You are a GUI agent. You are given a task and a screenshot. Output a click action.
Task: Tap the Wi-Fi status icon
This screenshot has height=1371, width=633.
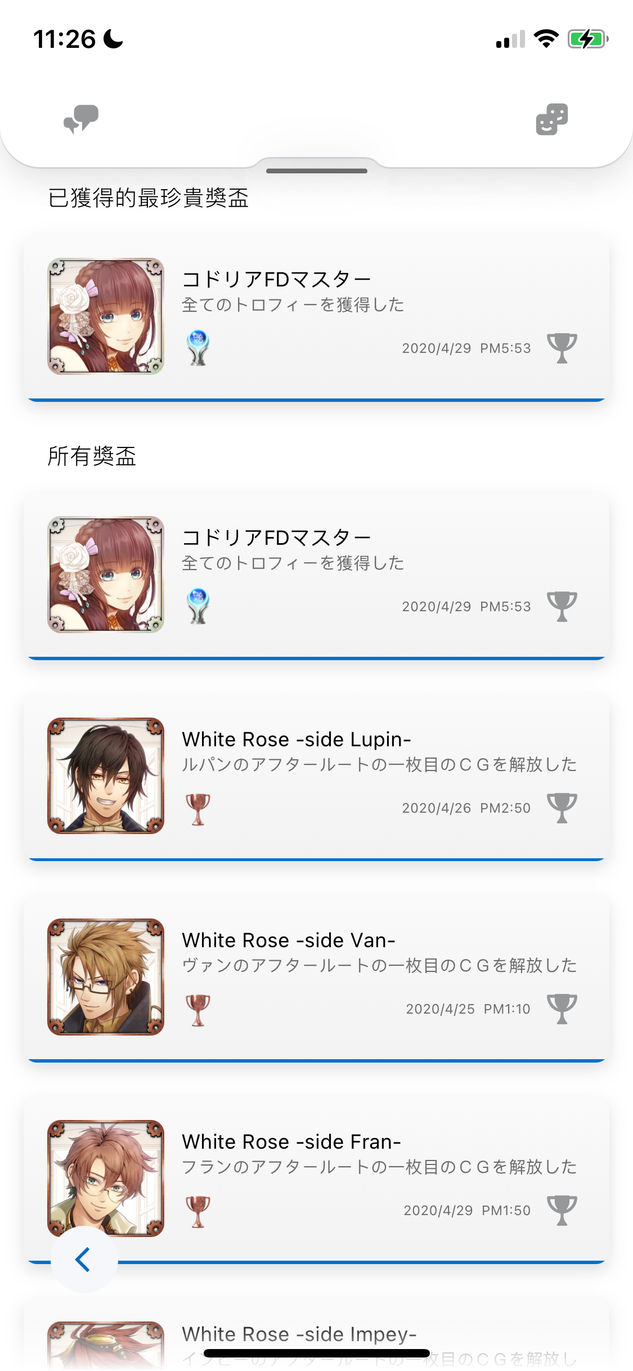546,39
